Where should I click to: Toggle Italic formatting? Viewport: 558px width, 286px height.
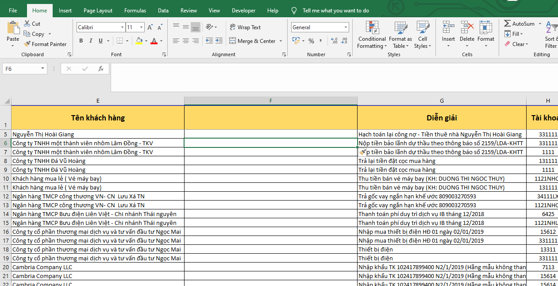tap(91, 41)
